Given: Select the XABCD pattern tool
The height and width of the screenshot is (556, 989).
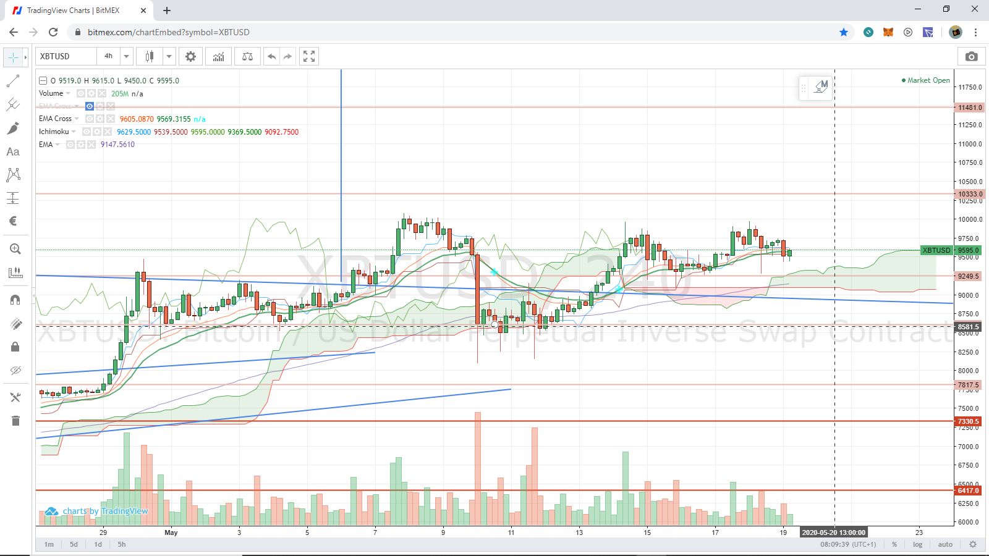Looking at the screenshot, I should [13, 175].
